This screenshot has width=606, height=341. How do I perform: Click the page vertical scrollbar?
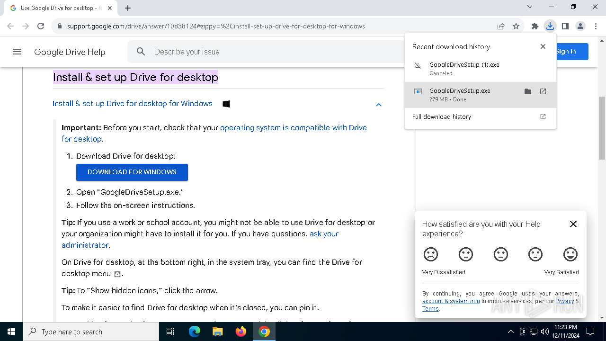coord(602,128)
